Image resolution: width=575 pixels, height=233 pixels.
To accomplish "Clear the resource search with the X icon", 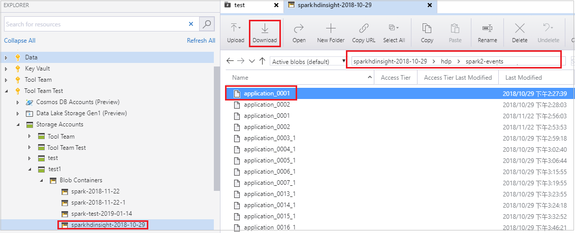I will pyautogui.click(x=190, y=24).
